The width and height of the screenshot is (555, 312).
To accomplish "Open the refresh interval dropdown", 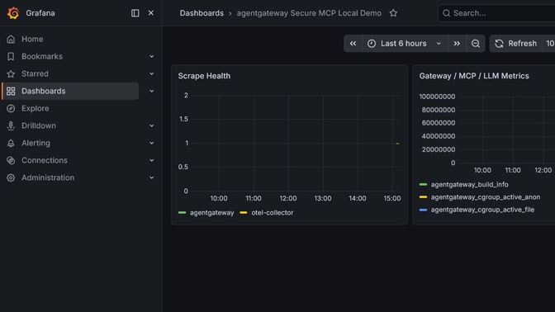I will pos(548,44).
